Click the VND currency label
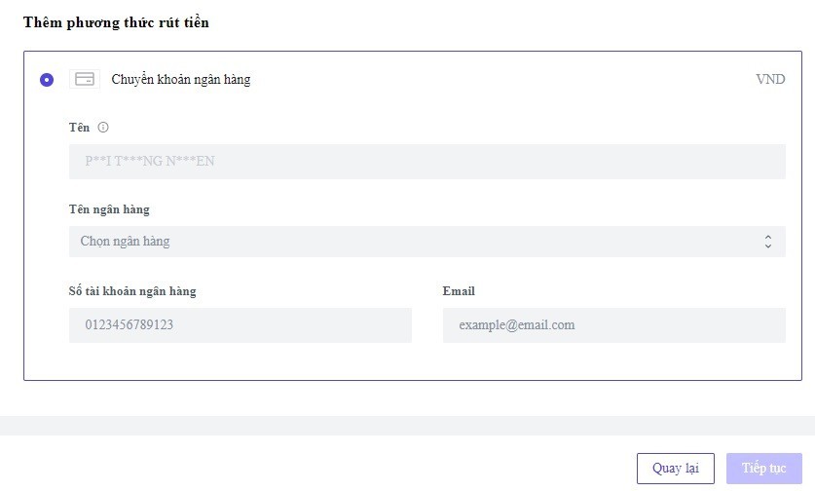This screenshot has height=491, width=815. click(x=770, y=80)
